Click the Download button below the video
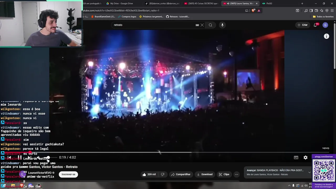The height and width of the screenshot is (189, 336). [204, 174]
